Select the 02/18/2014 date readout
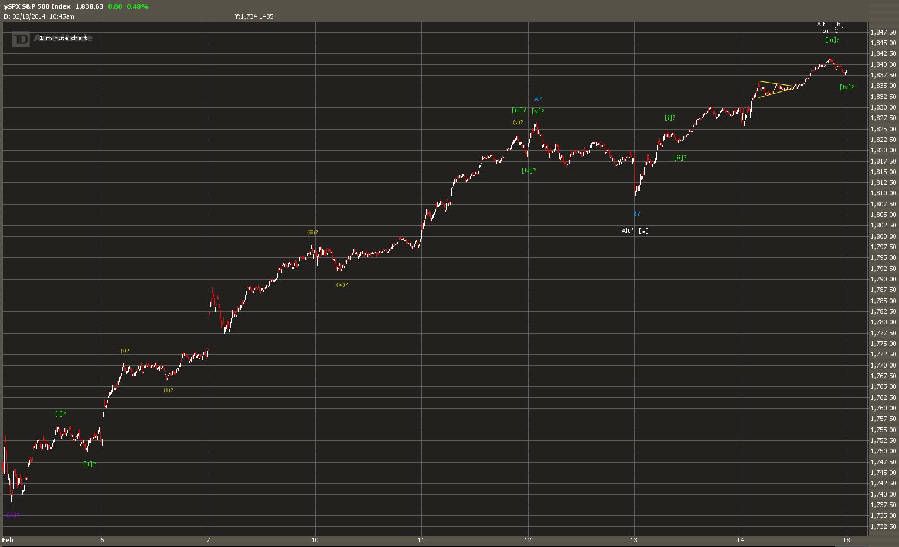Viewport: 899px width, 547px height. (29, 16)
